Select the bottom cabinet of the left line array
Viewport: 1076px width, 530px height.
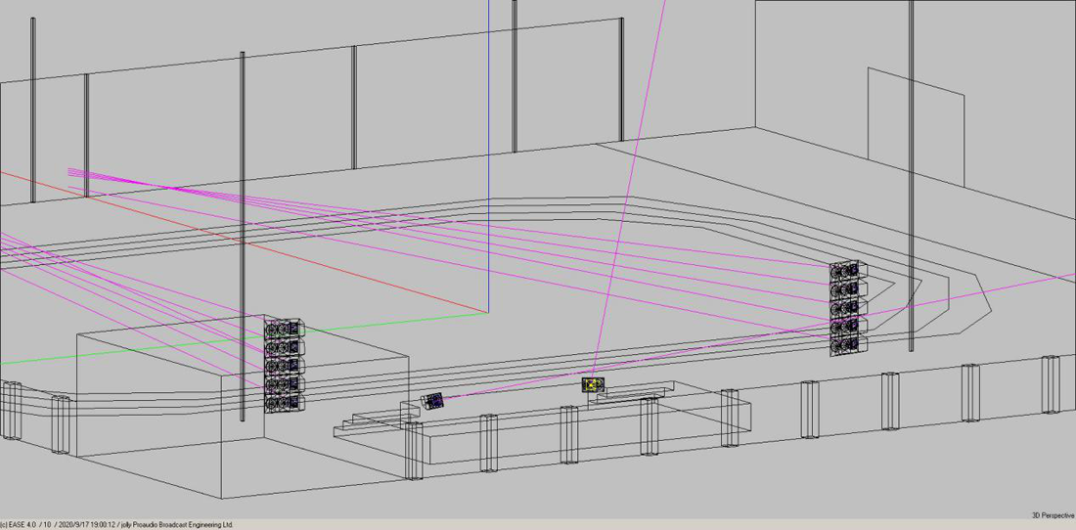(285, 402)
